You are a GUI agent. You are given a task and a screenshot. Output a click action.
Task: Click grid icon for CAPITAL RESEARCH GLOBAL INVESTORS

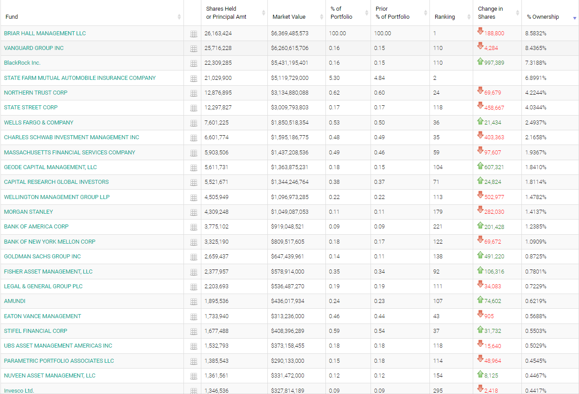pyautogui.click(x=193, y=182)
